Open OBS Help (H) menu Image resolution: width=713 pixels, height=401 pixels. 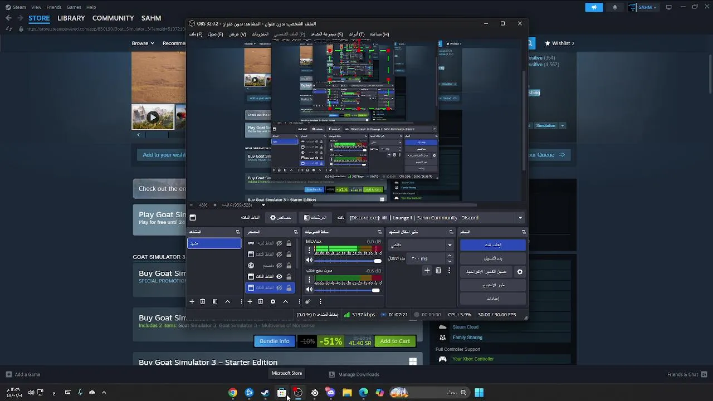tap(379, 34)
